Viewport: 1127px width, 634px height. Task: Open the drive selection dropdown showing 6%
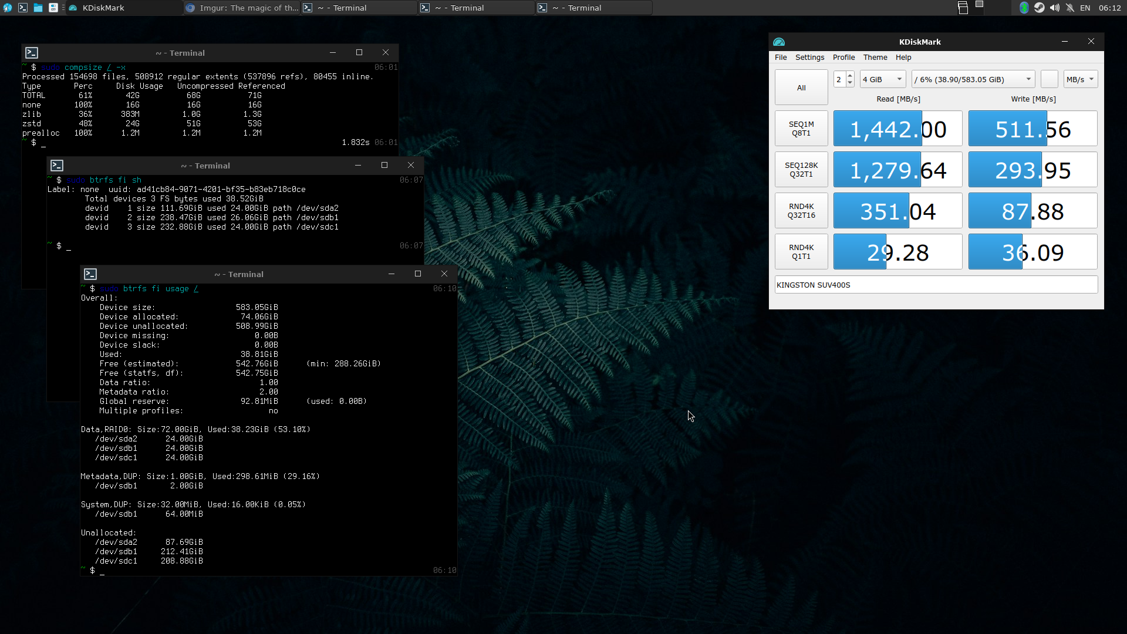pyautogui.click(x=973, y=79)
